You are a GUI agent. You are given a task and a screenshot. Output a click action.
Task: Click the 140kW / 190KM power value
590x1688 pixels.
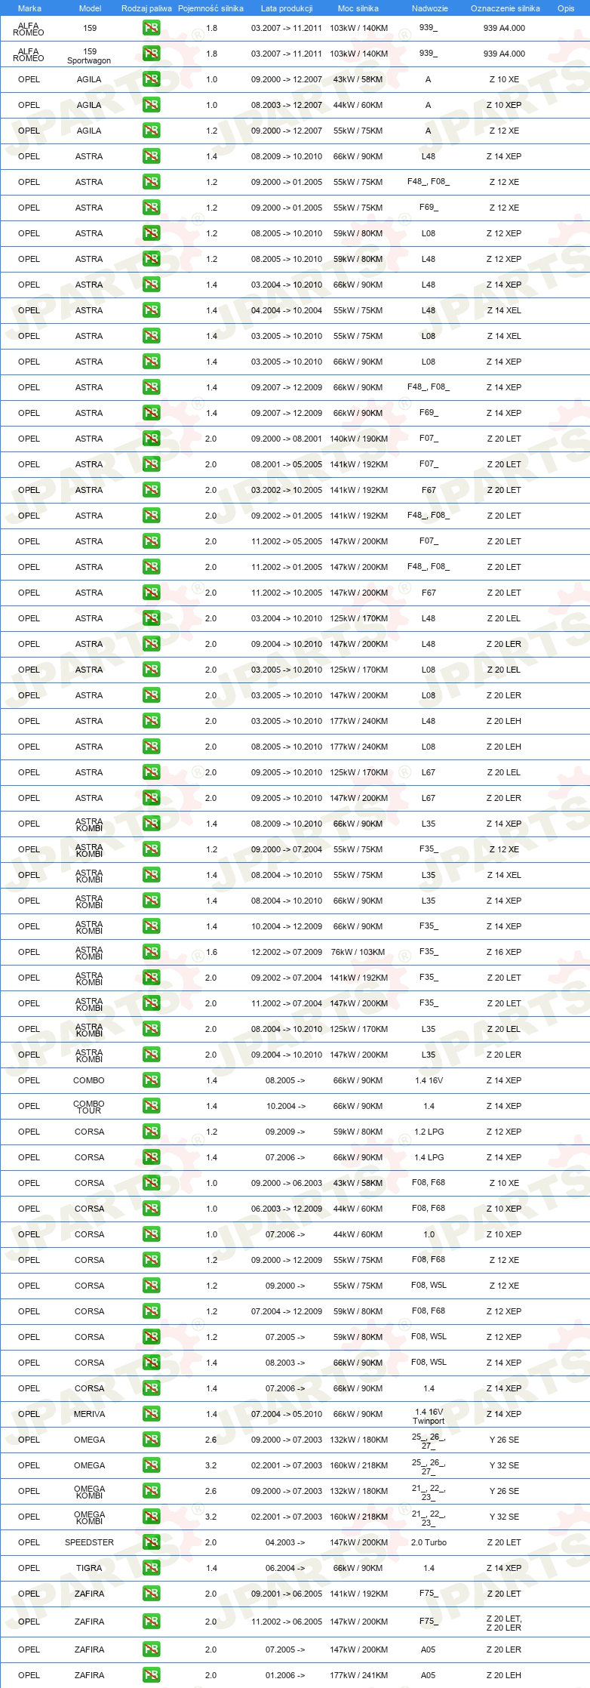click(358, 439)
